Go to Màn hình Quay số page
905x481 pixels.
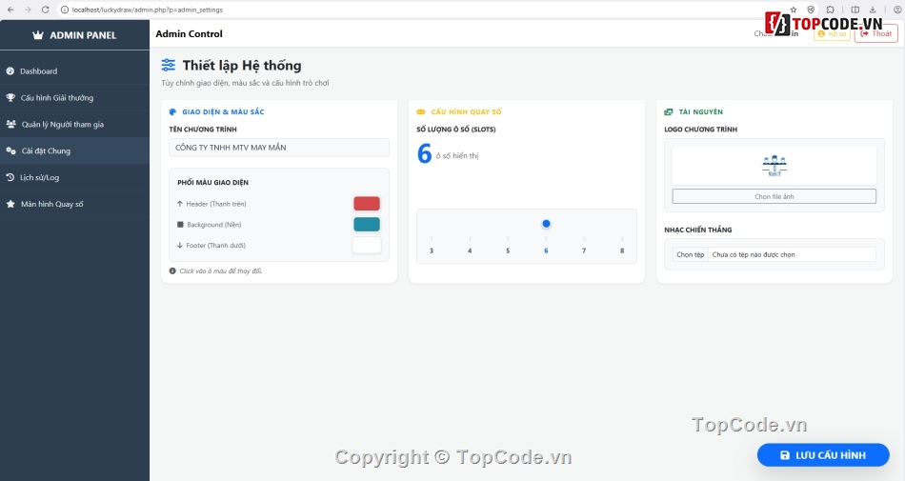coord(52,204)
